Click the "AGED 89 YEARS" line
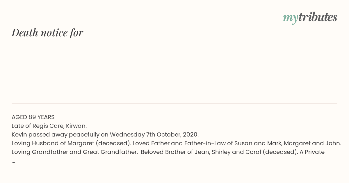This screenshot has height=183, width=349. click(x=33, y=117)
